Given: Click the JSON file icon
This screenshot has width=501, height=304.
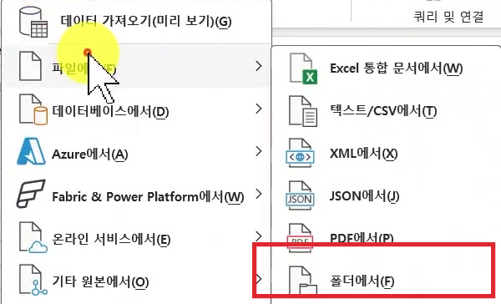Looking at the screenshot, I should coord(300,196).
